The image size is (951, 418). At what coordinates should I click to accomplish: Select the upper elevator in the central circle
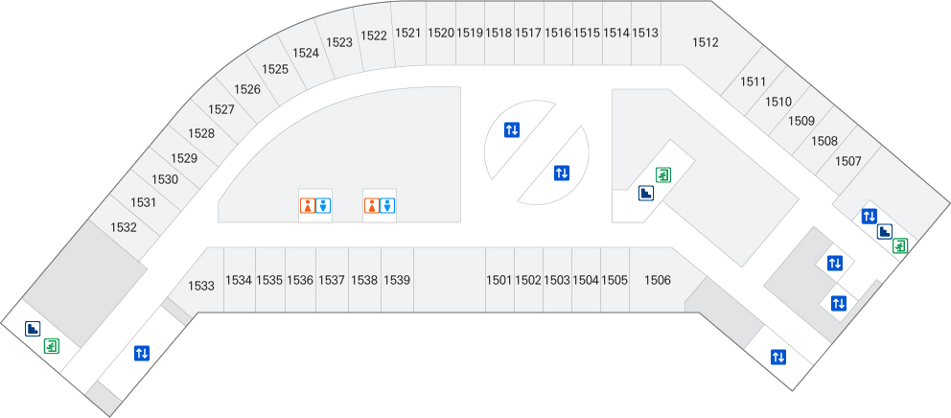pyautogui.click(x=512, y=129)
